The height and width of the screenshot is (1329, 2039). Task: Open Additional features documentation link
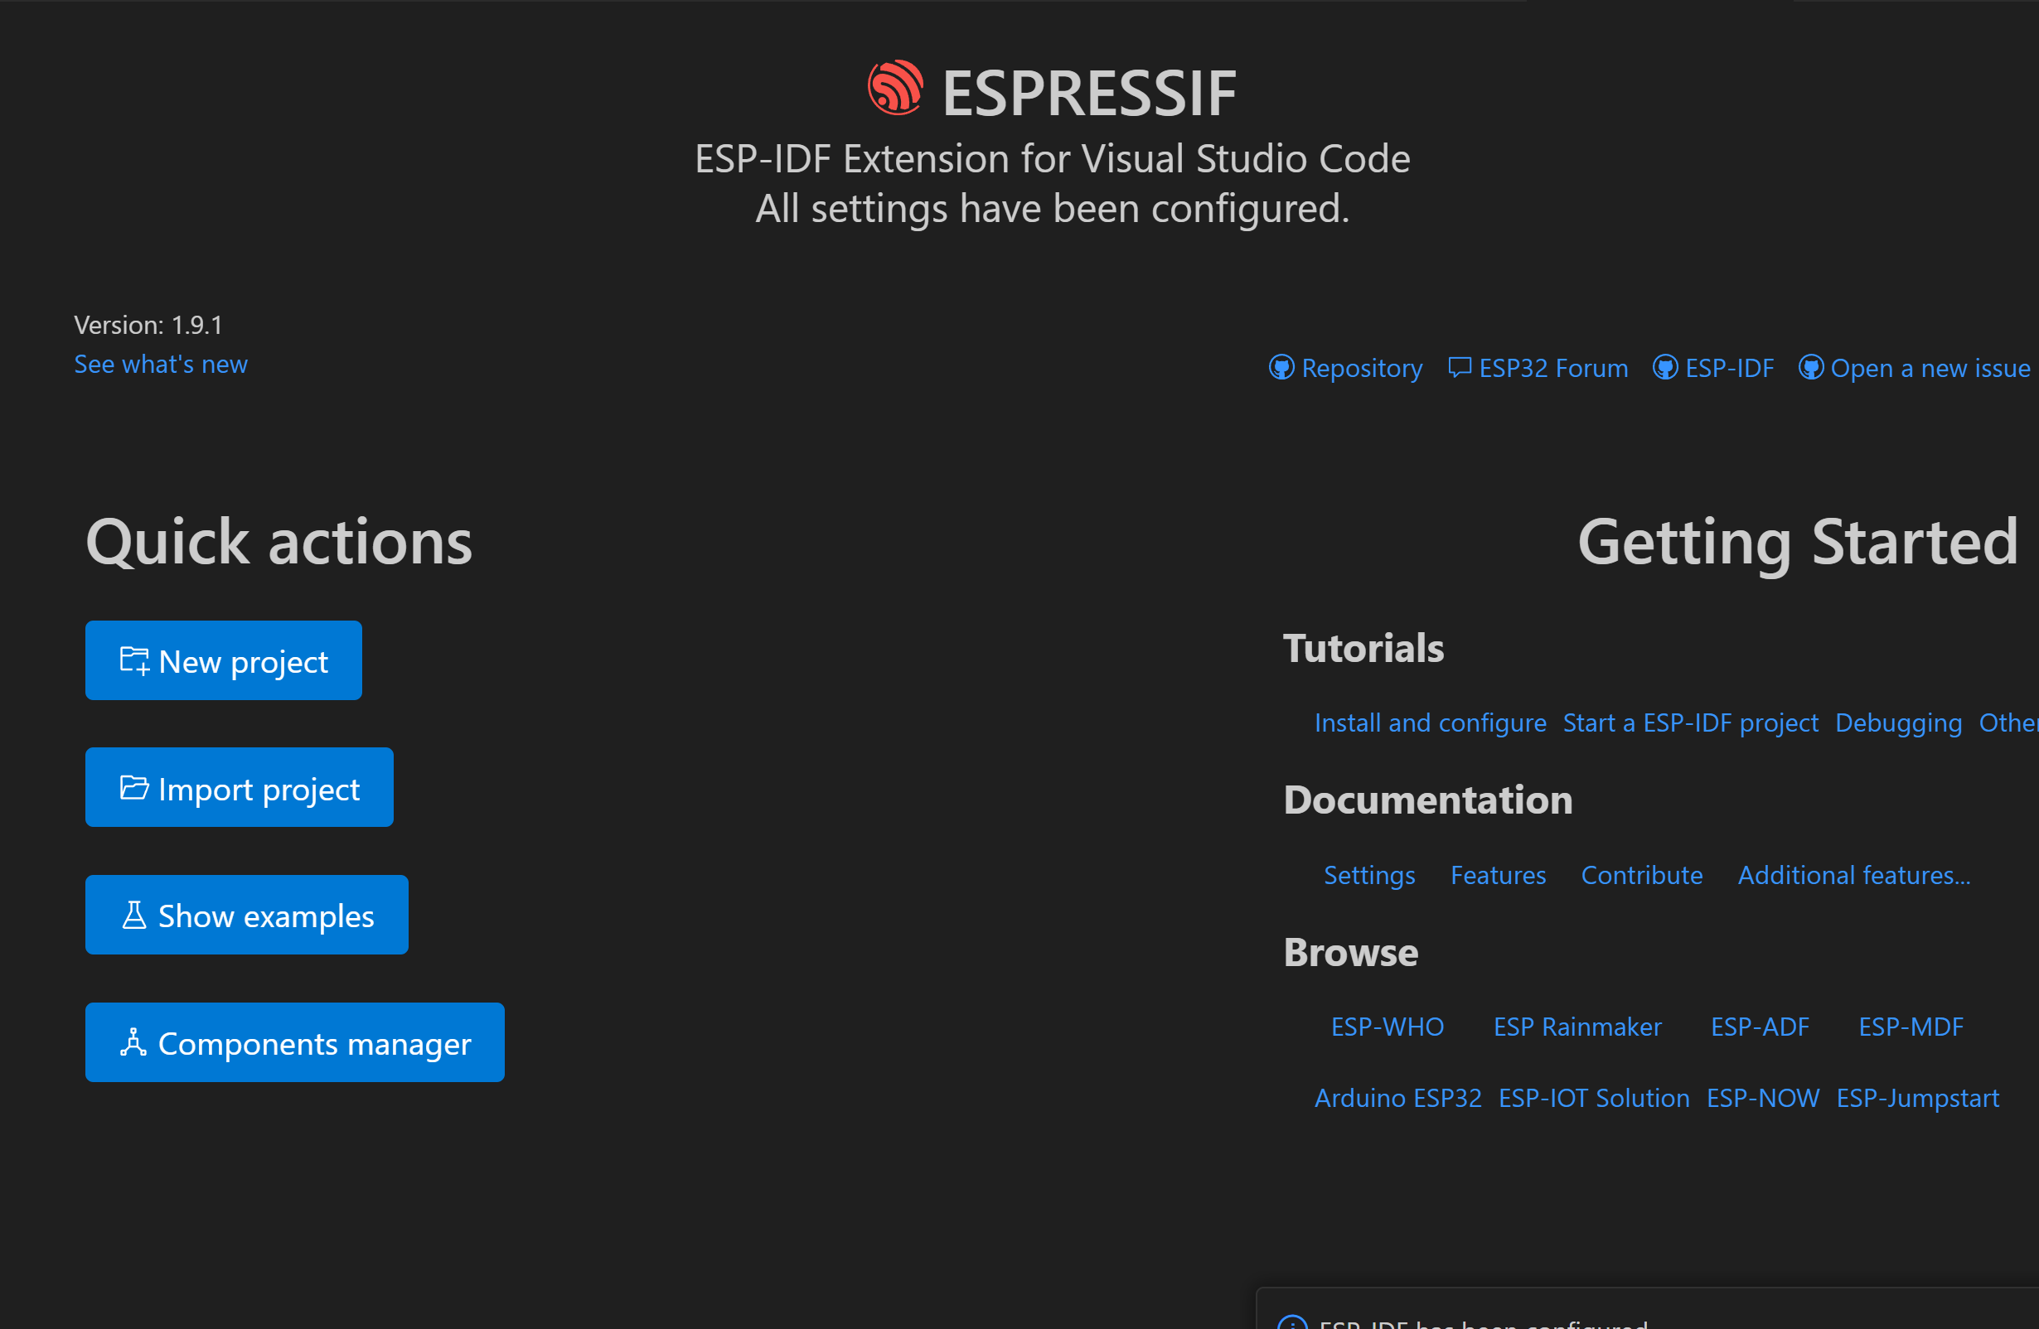1854,875
